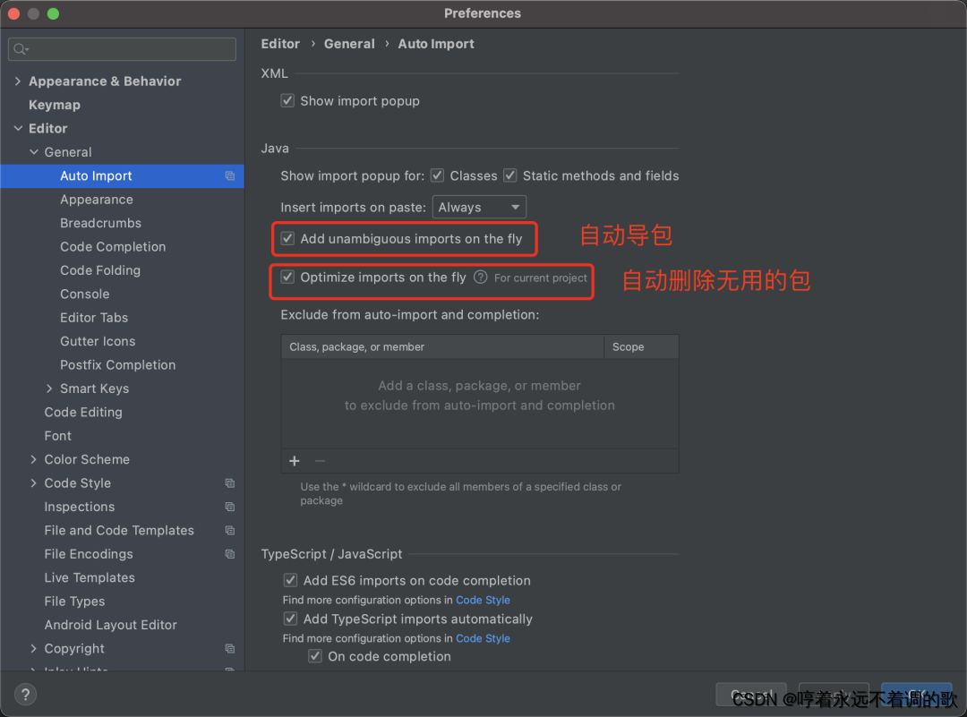Click General in the breadcrumb path
Image resolution: width=967 pixels, height=717 pixels.
349,43
